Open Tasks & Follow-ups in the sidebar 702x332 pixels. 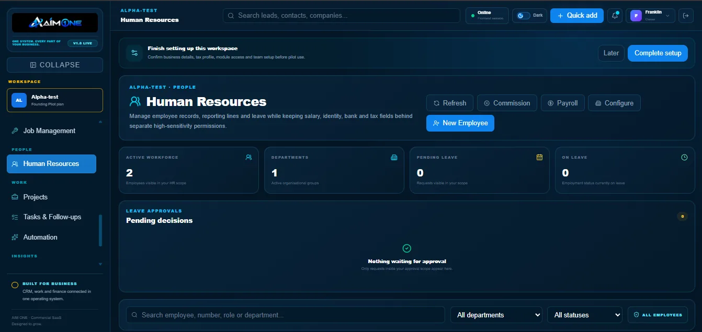coord(51,217)
